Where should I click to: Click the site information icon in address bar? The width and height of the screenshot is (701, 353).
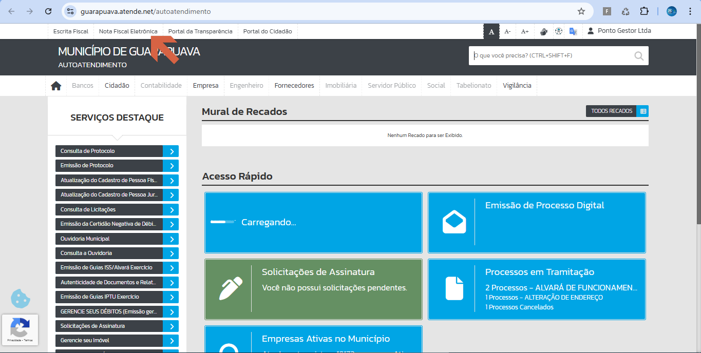tap(71, 11)
